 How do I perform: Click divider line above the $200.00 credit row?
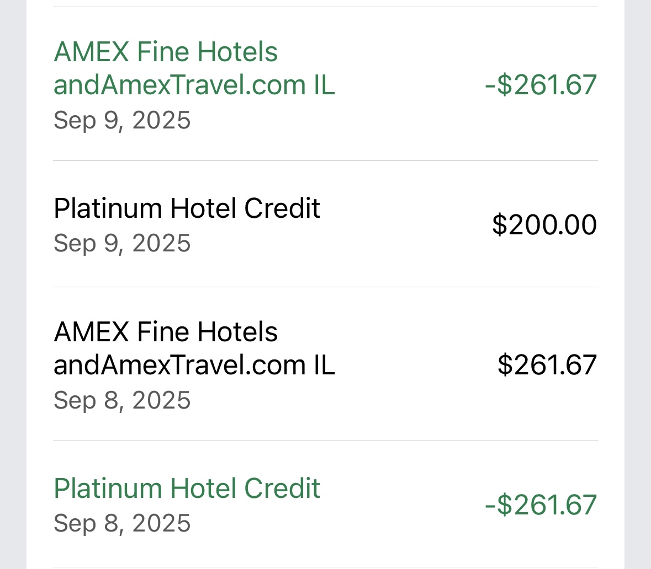click(x=325, y=161)
